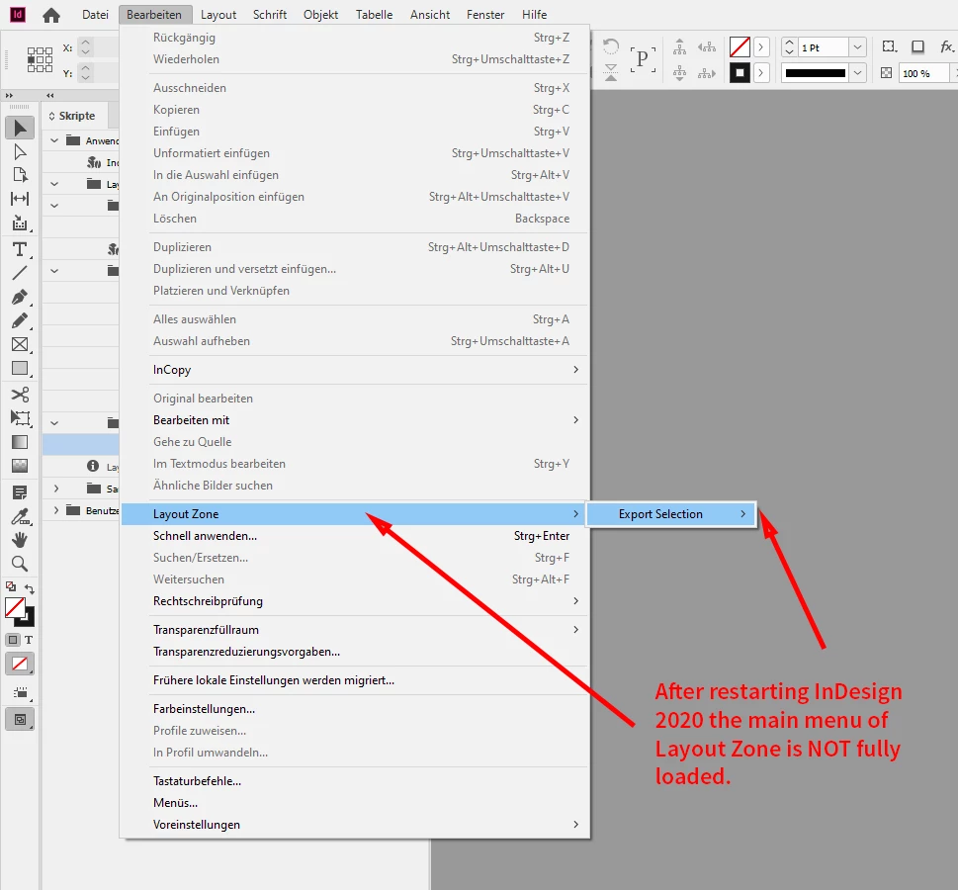Reset to default fill and stroke

(x=11, y=586)
